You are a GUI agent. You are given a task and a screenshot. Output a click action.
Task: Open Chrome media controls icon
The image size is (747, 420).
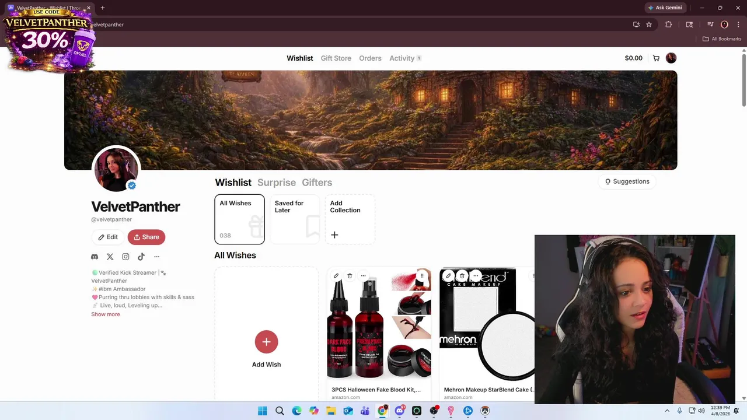tap(710, 24)
